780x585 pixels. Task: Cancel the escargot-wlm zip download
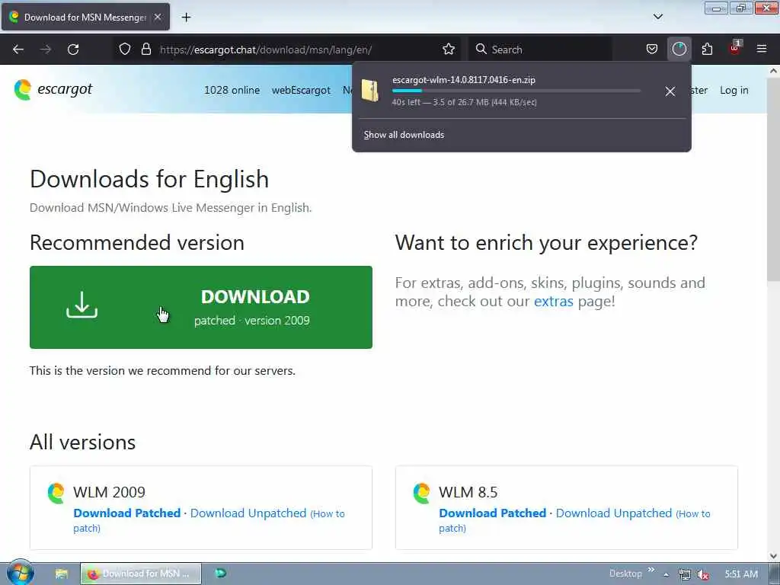pos(670,91)
